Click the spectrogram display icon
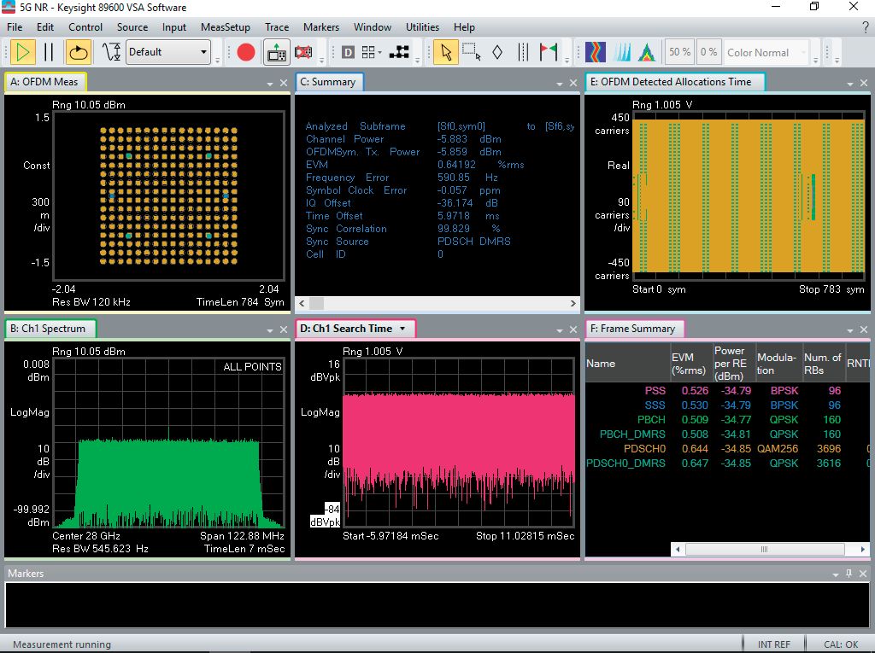Screen dimensions: 875x653 (595, 52)
